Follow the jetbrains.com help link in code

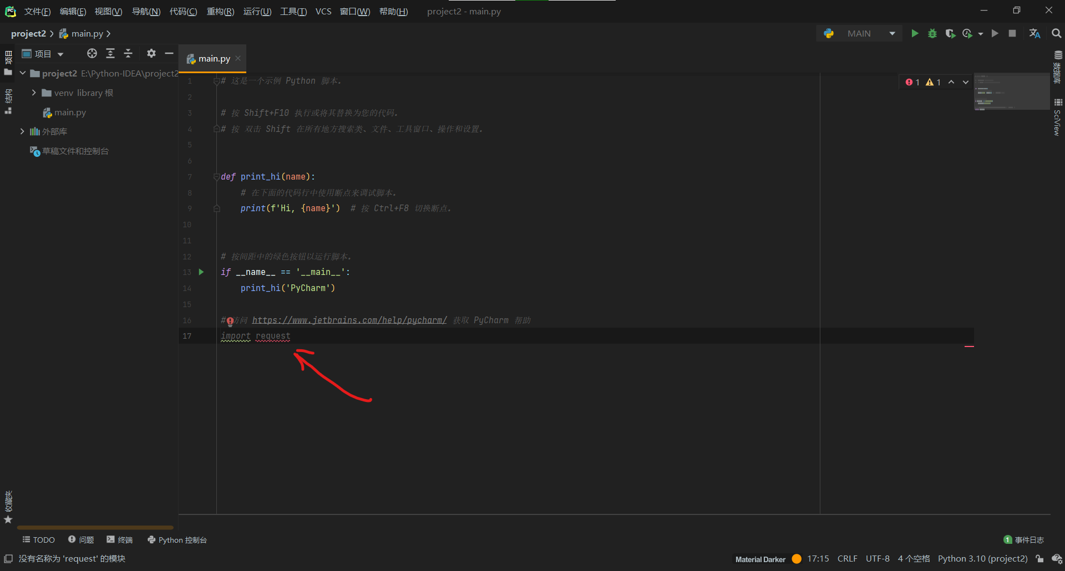(349, 320)
